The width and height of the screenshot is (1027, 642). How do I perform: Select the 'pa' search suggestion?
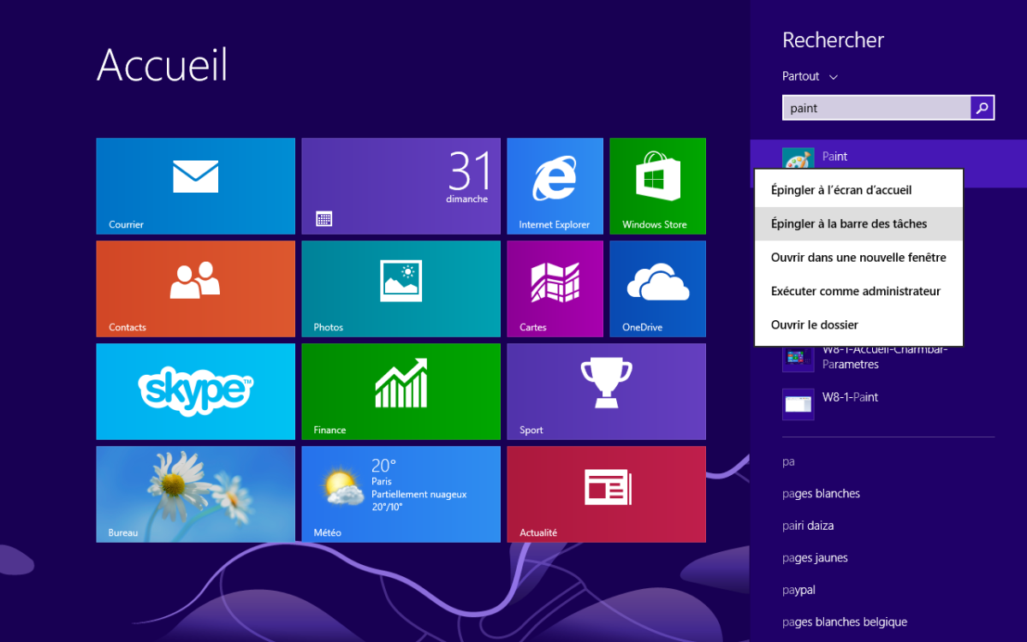(788, 461)
